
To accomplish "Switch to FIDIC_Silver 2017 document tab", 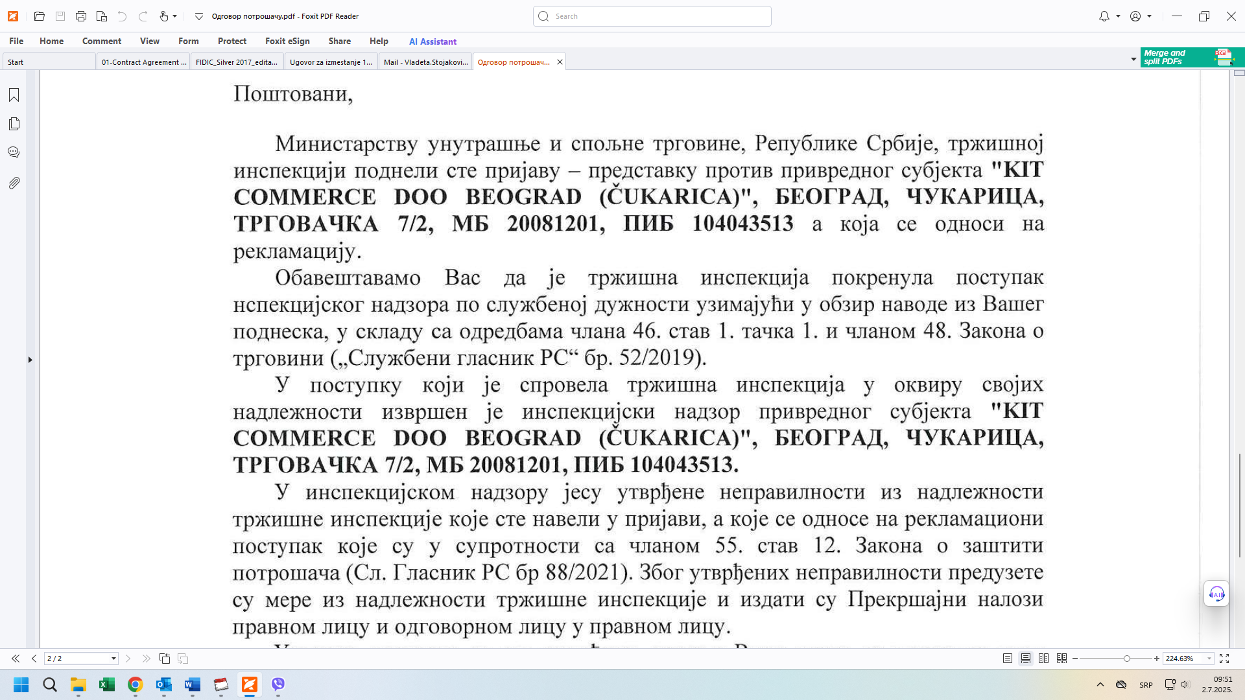I will 236,62.
